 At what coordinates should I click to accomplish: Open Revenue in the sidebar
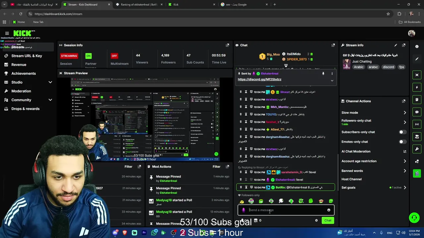(x=19, y=65)
